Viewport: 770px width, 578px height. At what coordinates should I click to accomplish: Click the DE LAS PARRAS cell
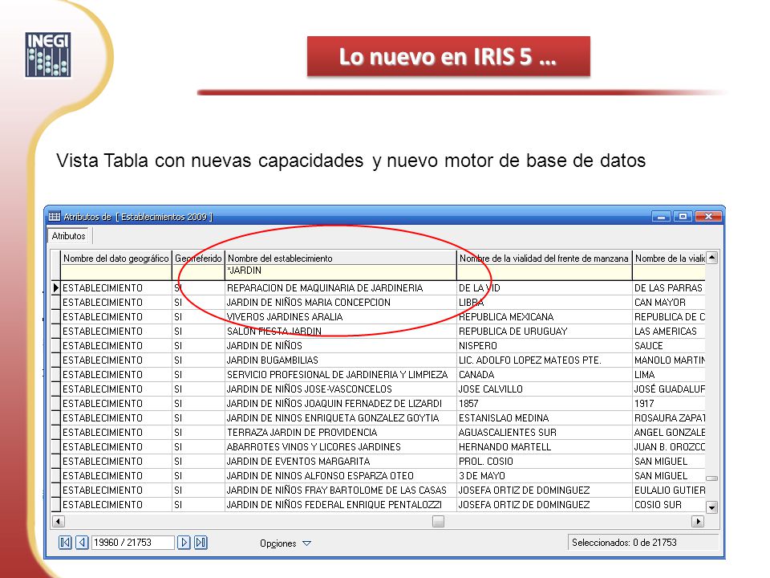[x=669, y=288]
